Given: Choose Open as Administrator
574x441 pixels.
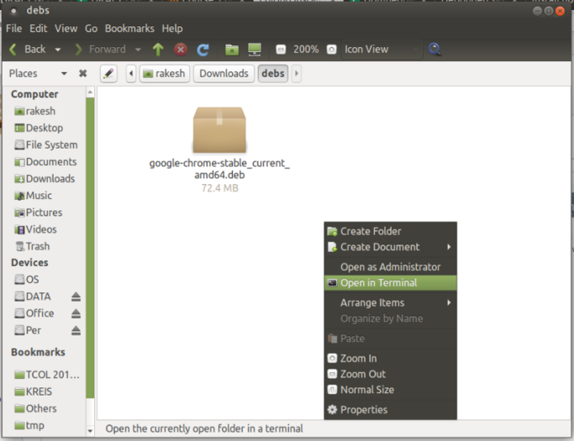Looking at the screenshot, I should click(391, 267).
